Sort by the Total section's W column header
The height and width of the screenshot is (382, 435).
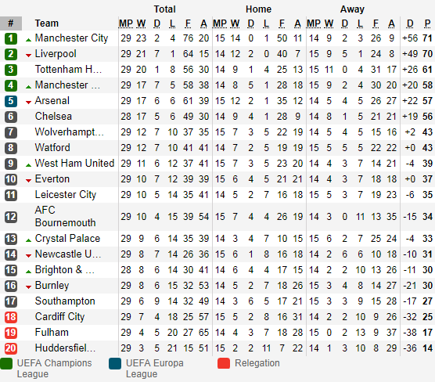[x=141, y=23]
